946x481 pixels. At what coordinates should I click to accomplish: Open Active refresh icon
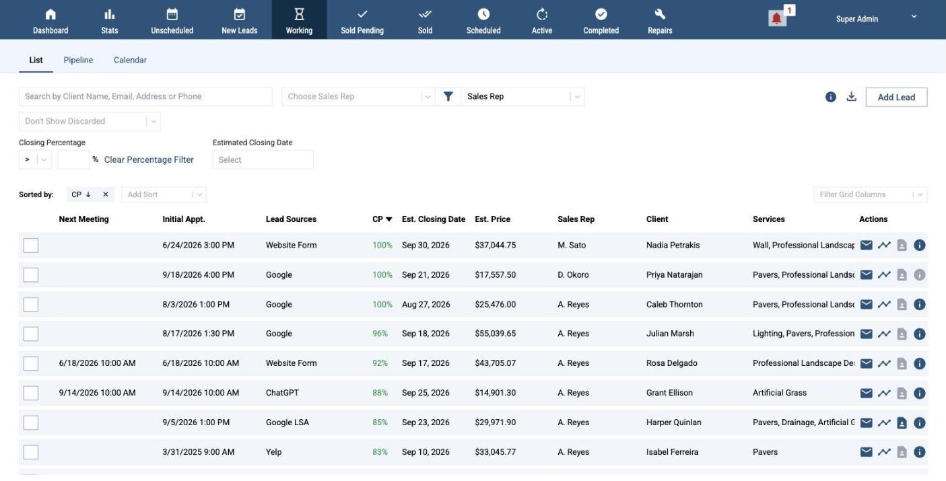tap(542, 14)
